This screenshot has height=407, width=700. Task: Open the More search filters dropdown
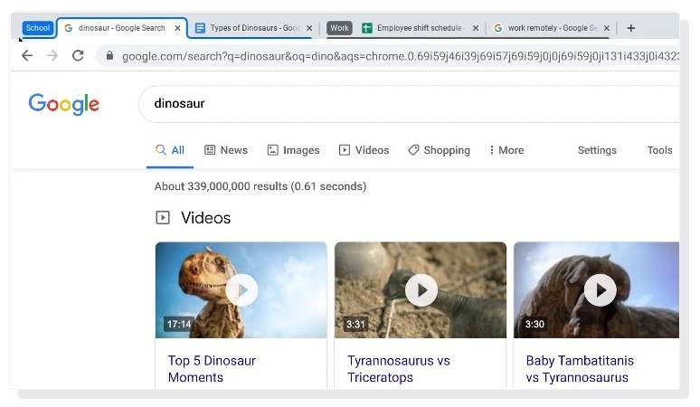(506, 150)
